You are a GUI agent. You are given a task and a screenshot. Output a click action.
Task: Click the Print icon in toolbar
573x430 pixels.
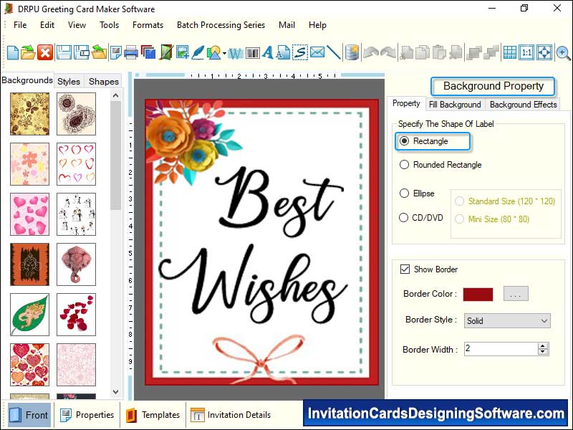pyautogui.click(x=131, y=52)
